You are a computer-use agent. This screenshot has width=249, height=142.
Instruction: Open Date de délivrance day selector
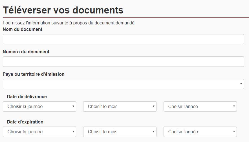click(39, 106)
